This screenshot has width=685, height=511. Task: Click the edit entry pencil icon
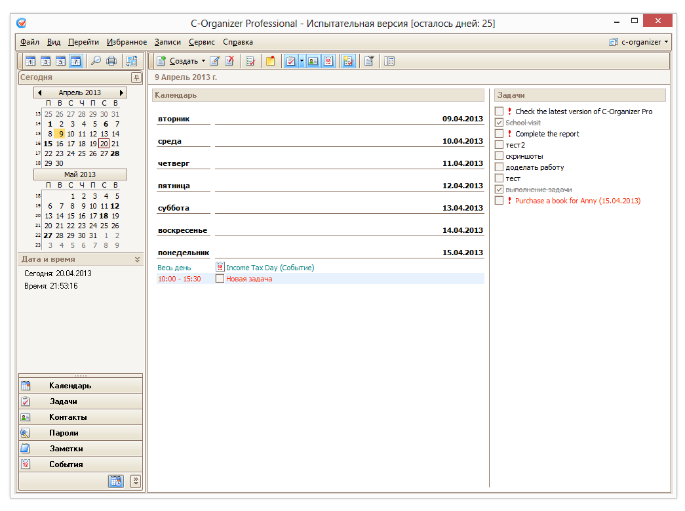(214, 61)
